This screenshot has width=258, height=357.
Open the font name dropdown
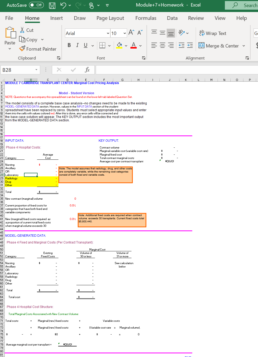(x=108, y=33)
